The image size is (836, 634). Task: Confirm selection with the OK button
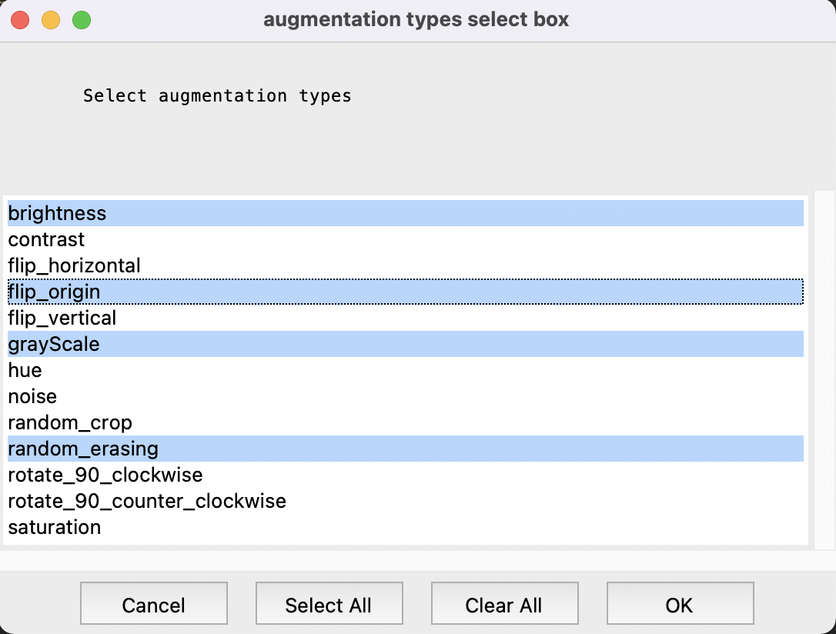(x=680, y=603)
